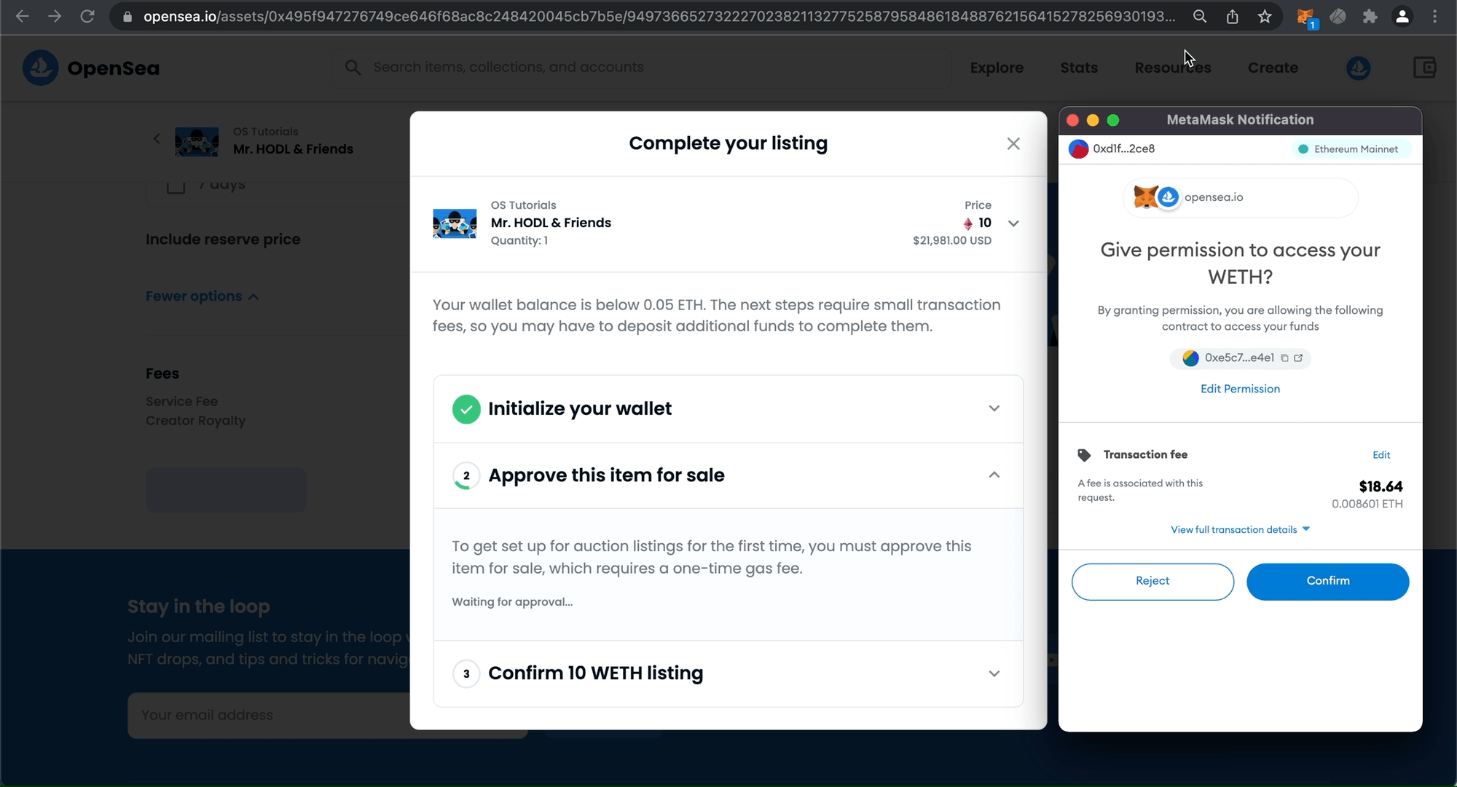This screenshot has width=1457, height=787.
Task: Confirm the MetaMask permission request
Action: coord(1327,582)
